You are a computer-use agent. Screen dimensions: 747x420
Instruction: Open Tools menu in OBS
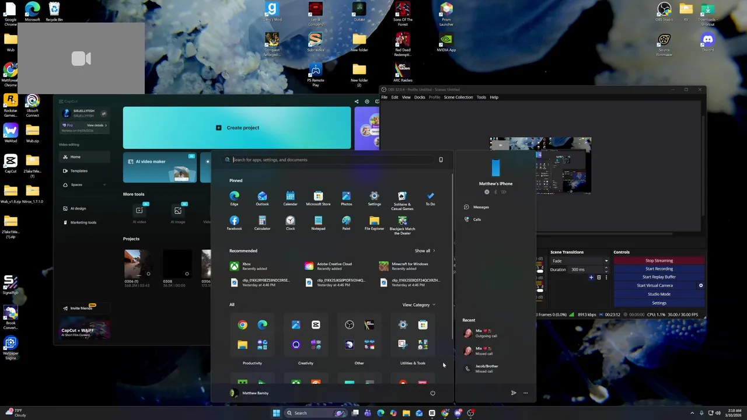pos(481,97)
